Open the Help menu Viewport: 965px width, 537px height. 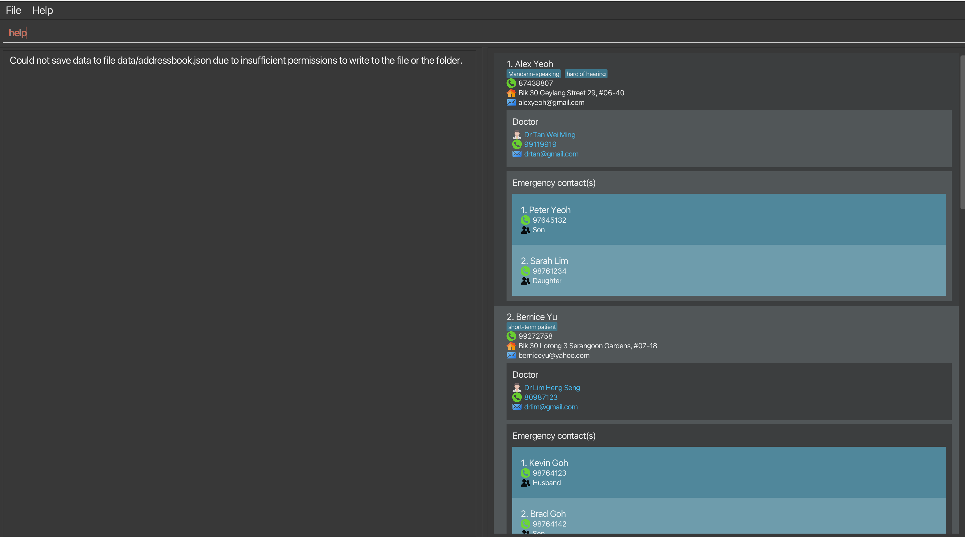coord(42,10)
